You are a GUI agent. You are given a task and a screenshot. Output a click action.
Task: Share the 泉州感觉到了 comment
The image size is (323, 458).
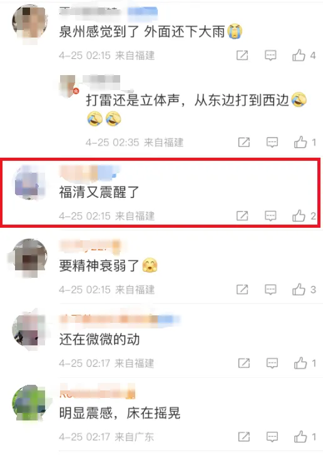click(x=242, y=55)
